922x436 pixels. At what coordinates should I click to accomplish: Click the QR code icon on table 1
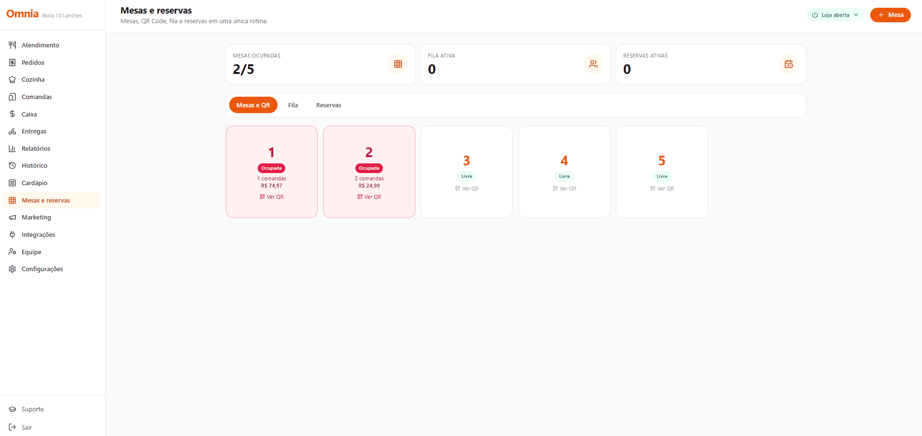click(263, 197)
